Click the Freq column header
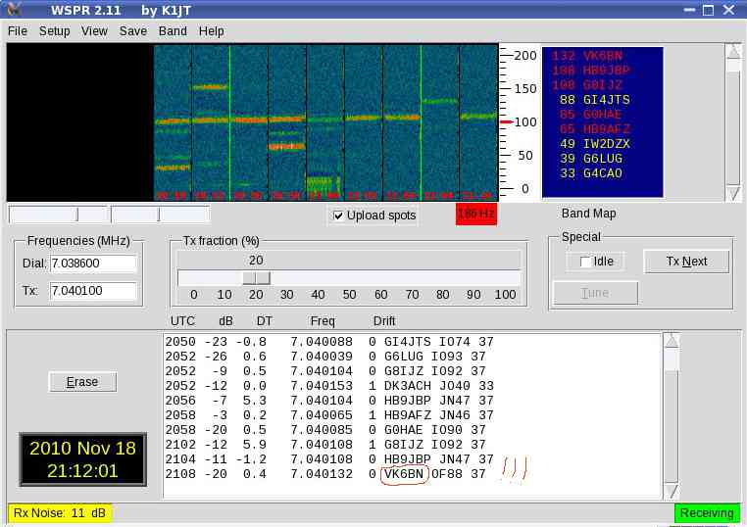 click(x=323, y=321)
